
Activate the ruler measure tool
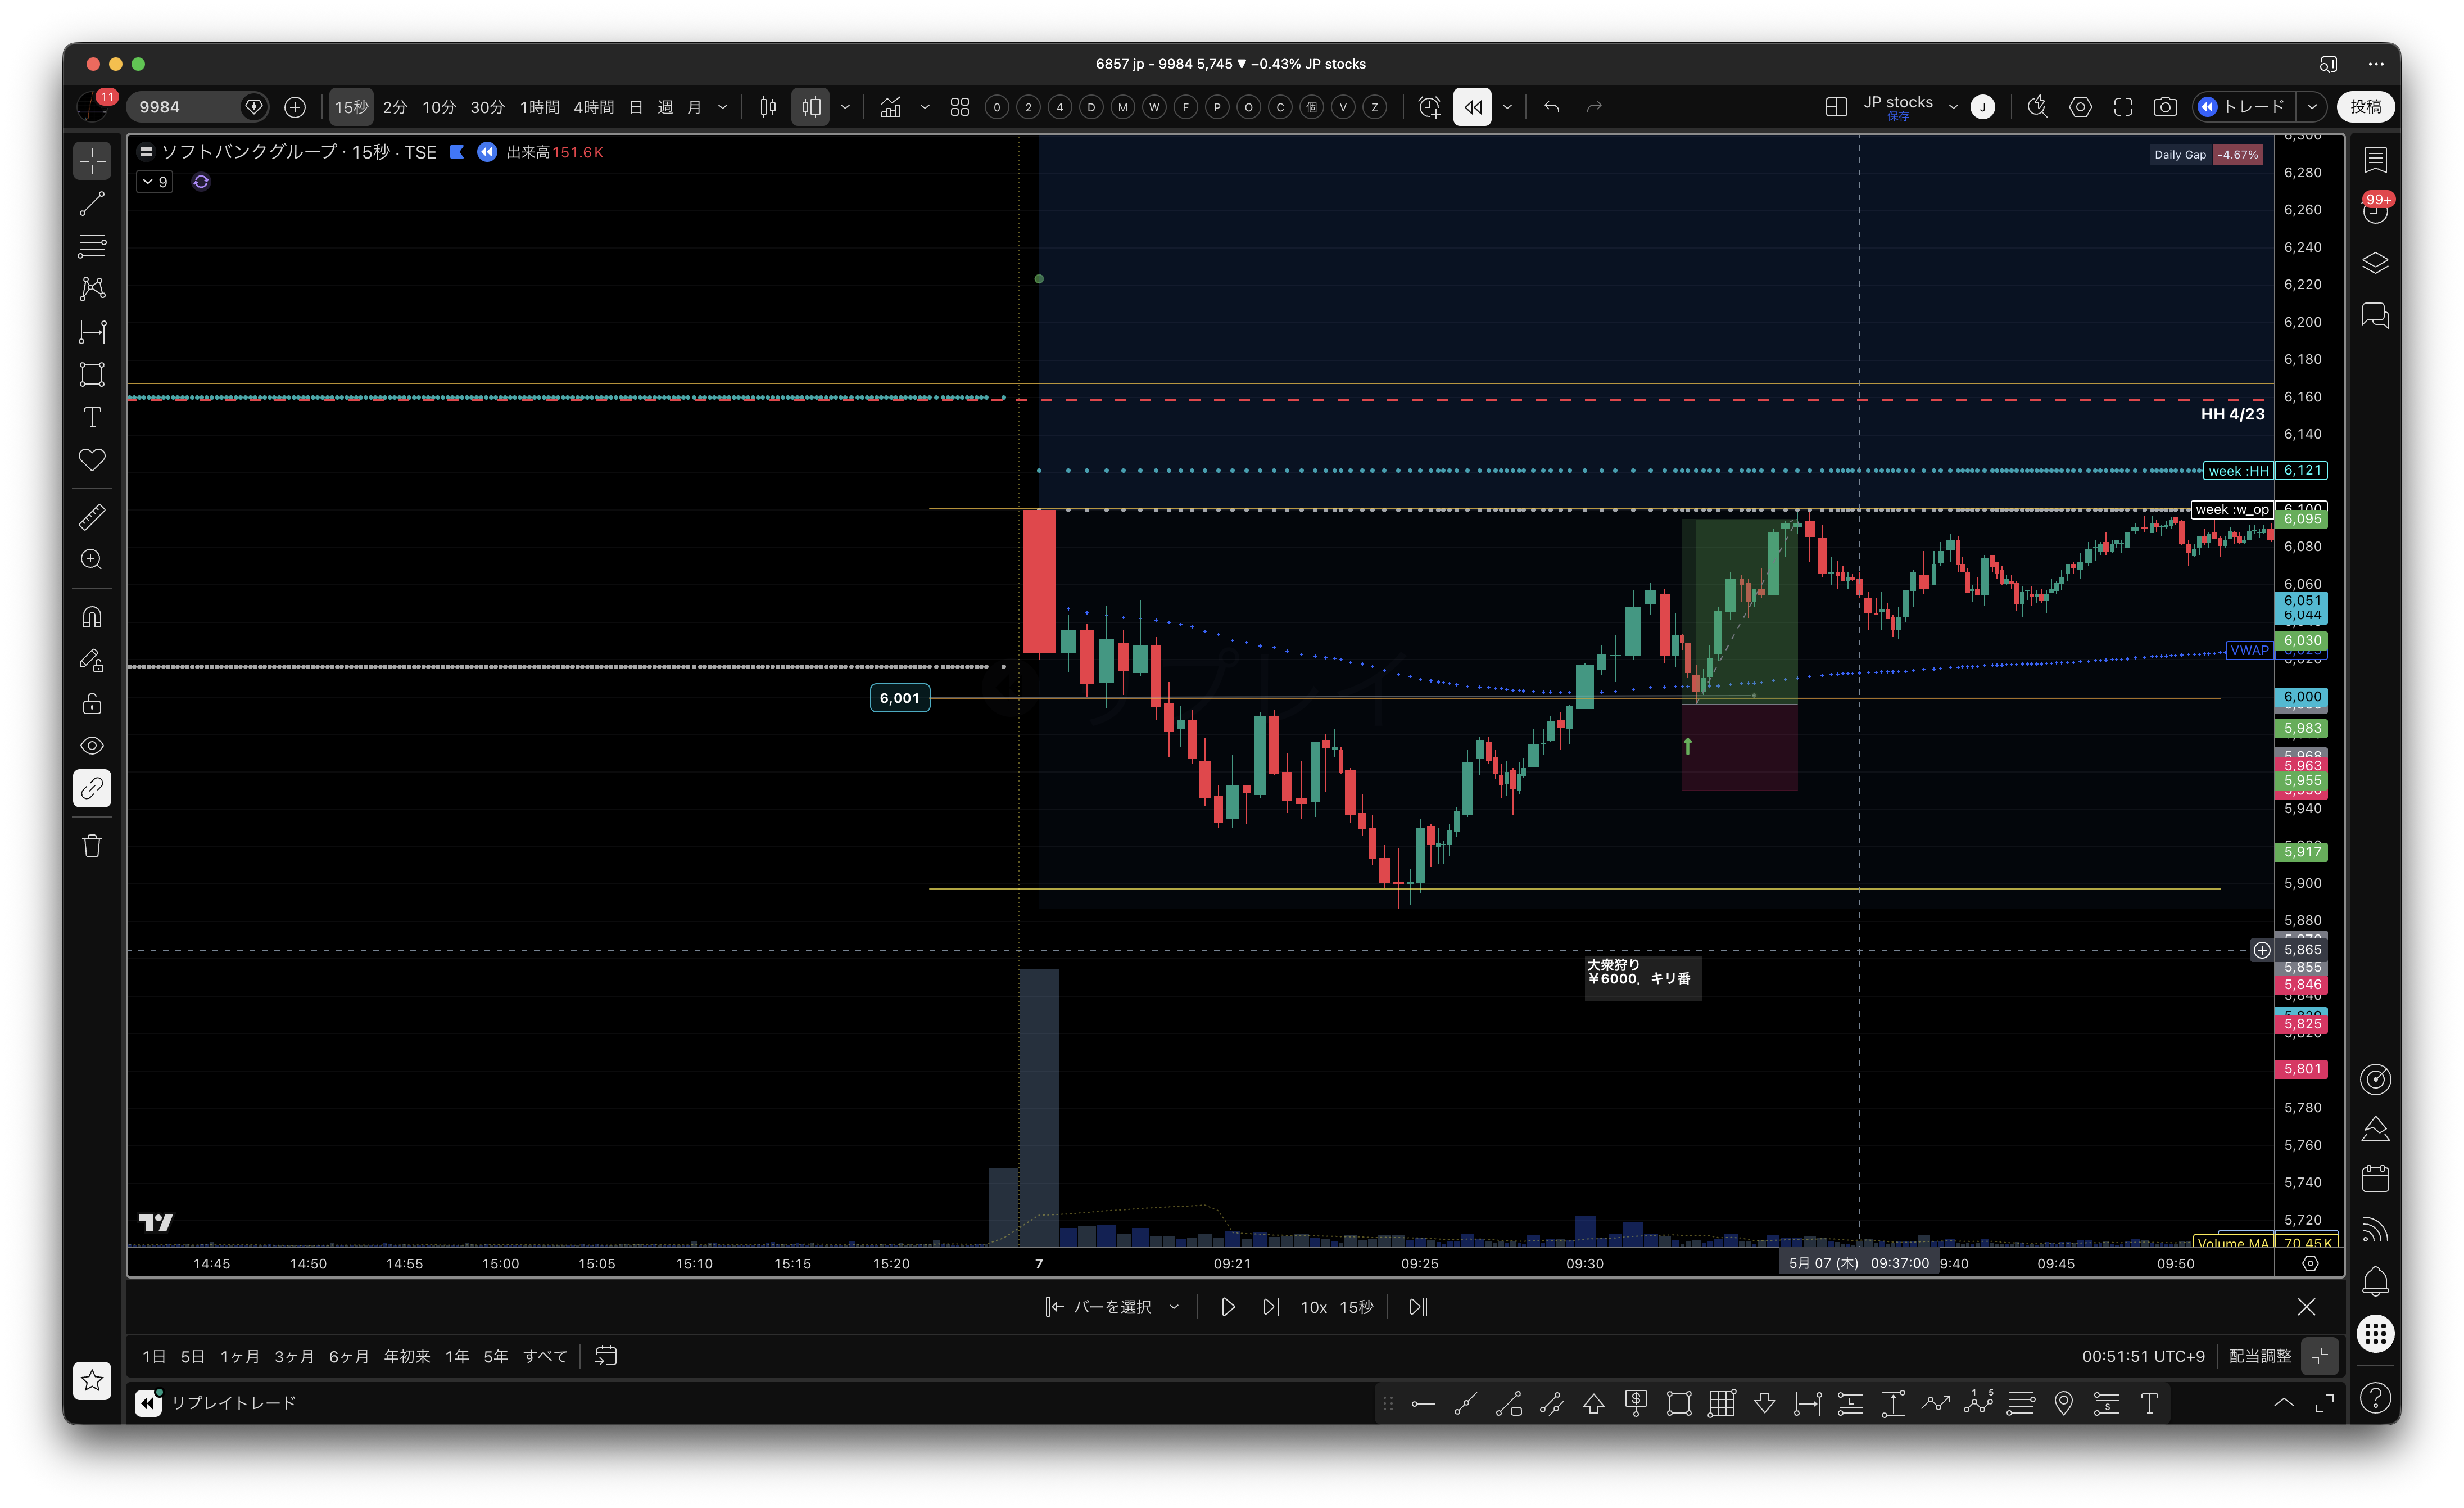(92, 517)
